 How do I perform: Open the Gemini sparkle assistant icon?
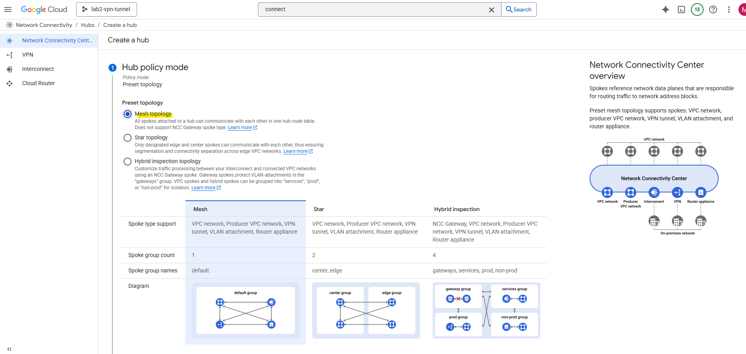point(666,10)
